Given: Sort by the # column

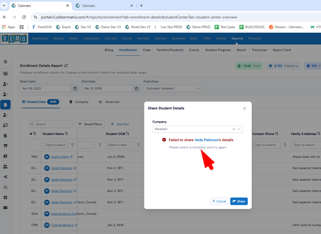Looking at the screenshot, I should pyautogui.click(x=35, y=133).
